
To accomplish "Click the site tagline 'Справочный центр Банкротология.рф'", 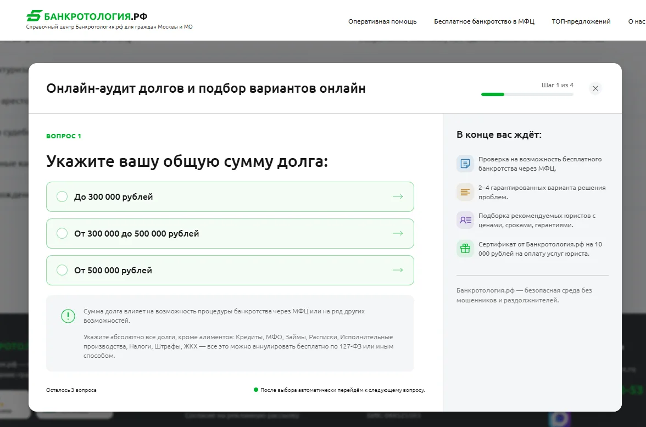I will (x=109, y=27).
